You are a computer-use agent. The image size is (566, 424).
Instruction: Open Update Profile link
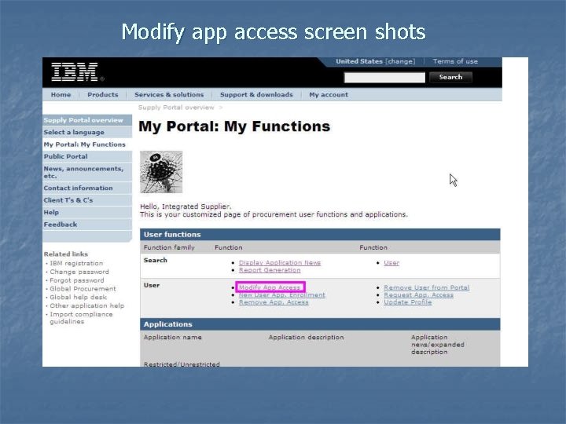(408, 302)
